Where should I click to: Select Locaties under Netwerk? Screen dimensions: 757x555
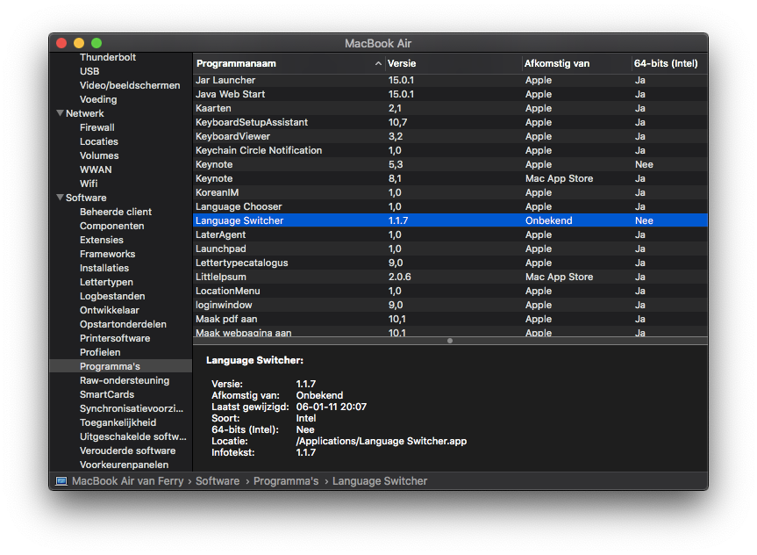99,141
